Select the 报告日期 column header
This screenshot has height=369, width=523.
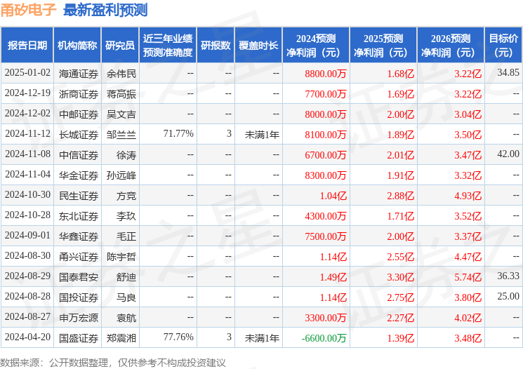(x=27, y=46)
